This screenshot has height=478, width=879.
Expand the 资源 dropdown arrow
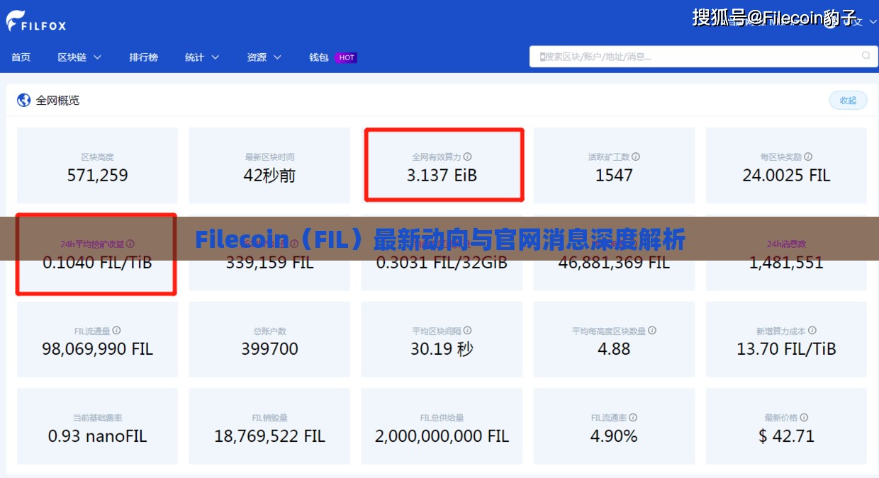277,57
